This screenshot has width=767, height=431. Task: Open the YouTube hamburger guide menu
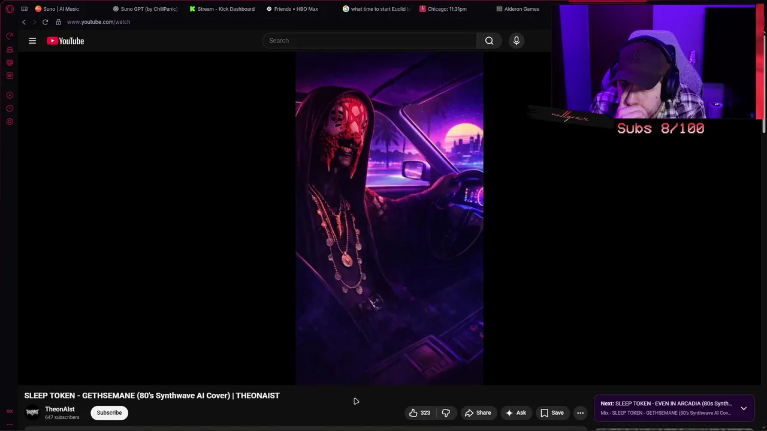(32, 41)
